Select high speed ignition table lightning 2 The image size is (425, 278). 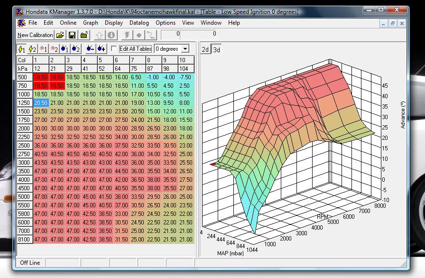click(33, 49)
